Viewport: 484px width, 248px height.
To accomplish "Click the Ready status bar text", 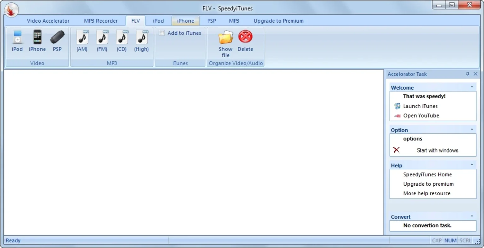I will [x=13, y=241].
